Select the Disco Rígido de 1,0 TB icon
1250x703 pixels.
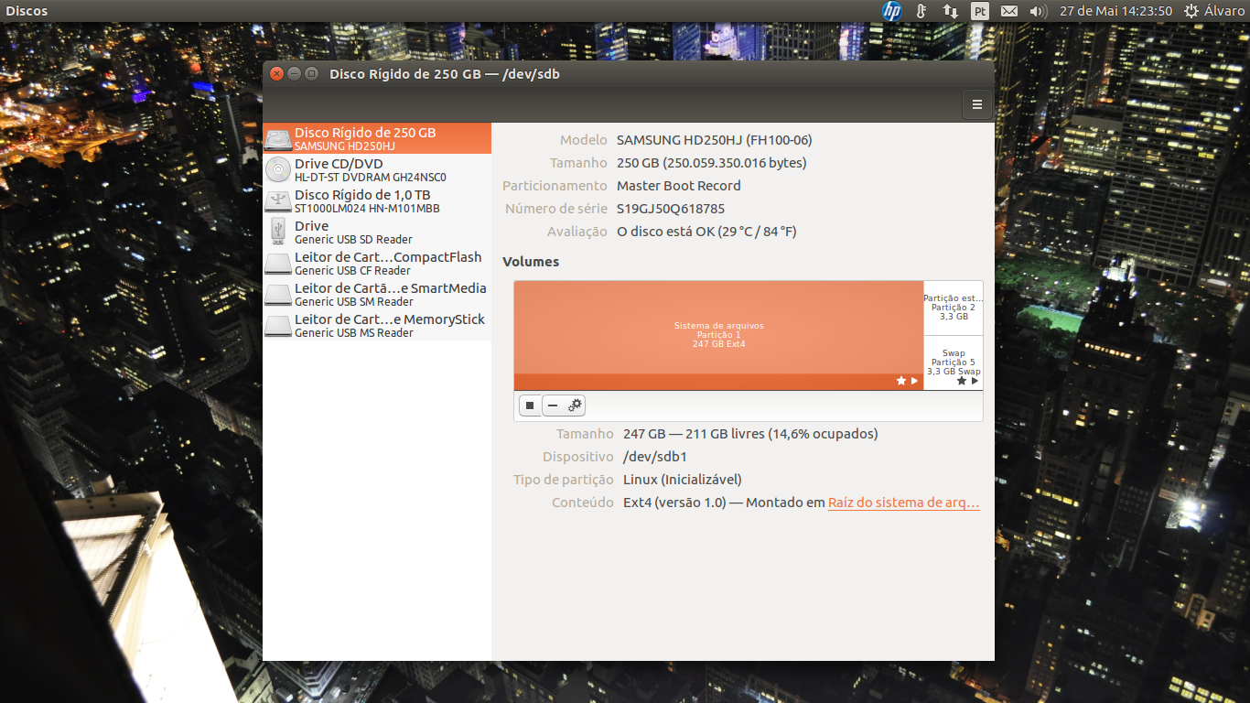[278, 201]
